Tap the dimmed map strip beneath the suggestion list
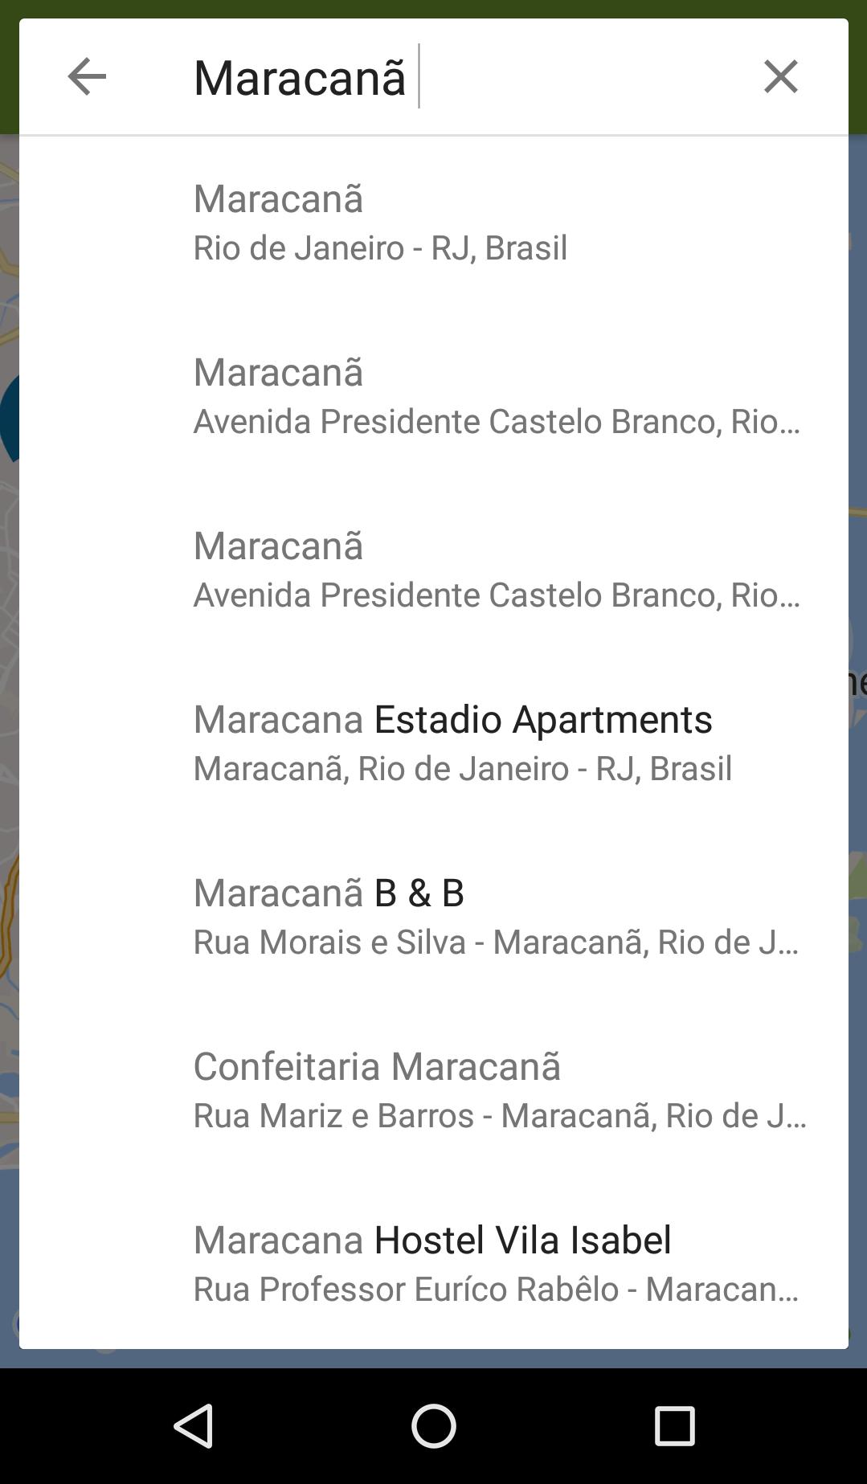 click(434, 1359)
